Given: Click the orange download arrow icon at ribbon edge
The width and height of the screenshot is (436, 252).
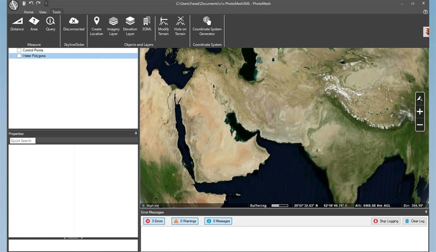Looking at the screenshot, I should coord(426,31).
